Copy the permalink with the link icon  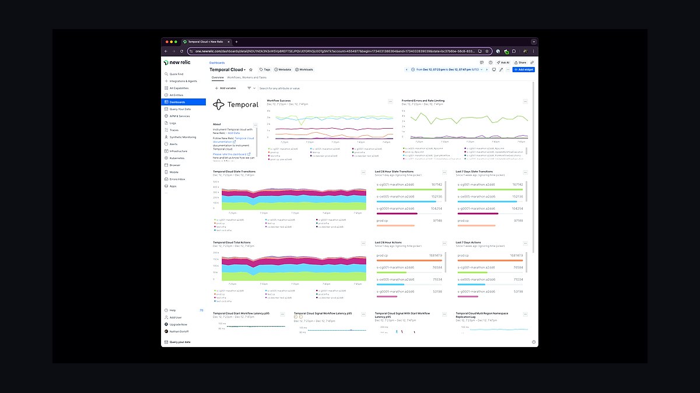(x=532, y=62)
